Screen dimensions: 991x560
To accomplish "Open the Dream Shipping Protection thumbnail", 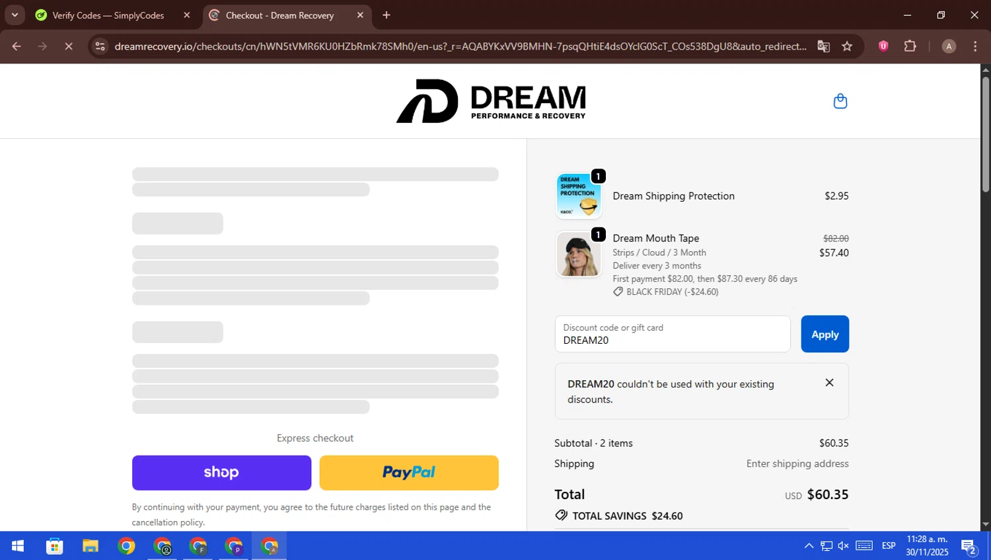I will click(579, 196).
